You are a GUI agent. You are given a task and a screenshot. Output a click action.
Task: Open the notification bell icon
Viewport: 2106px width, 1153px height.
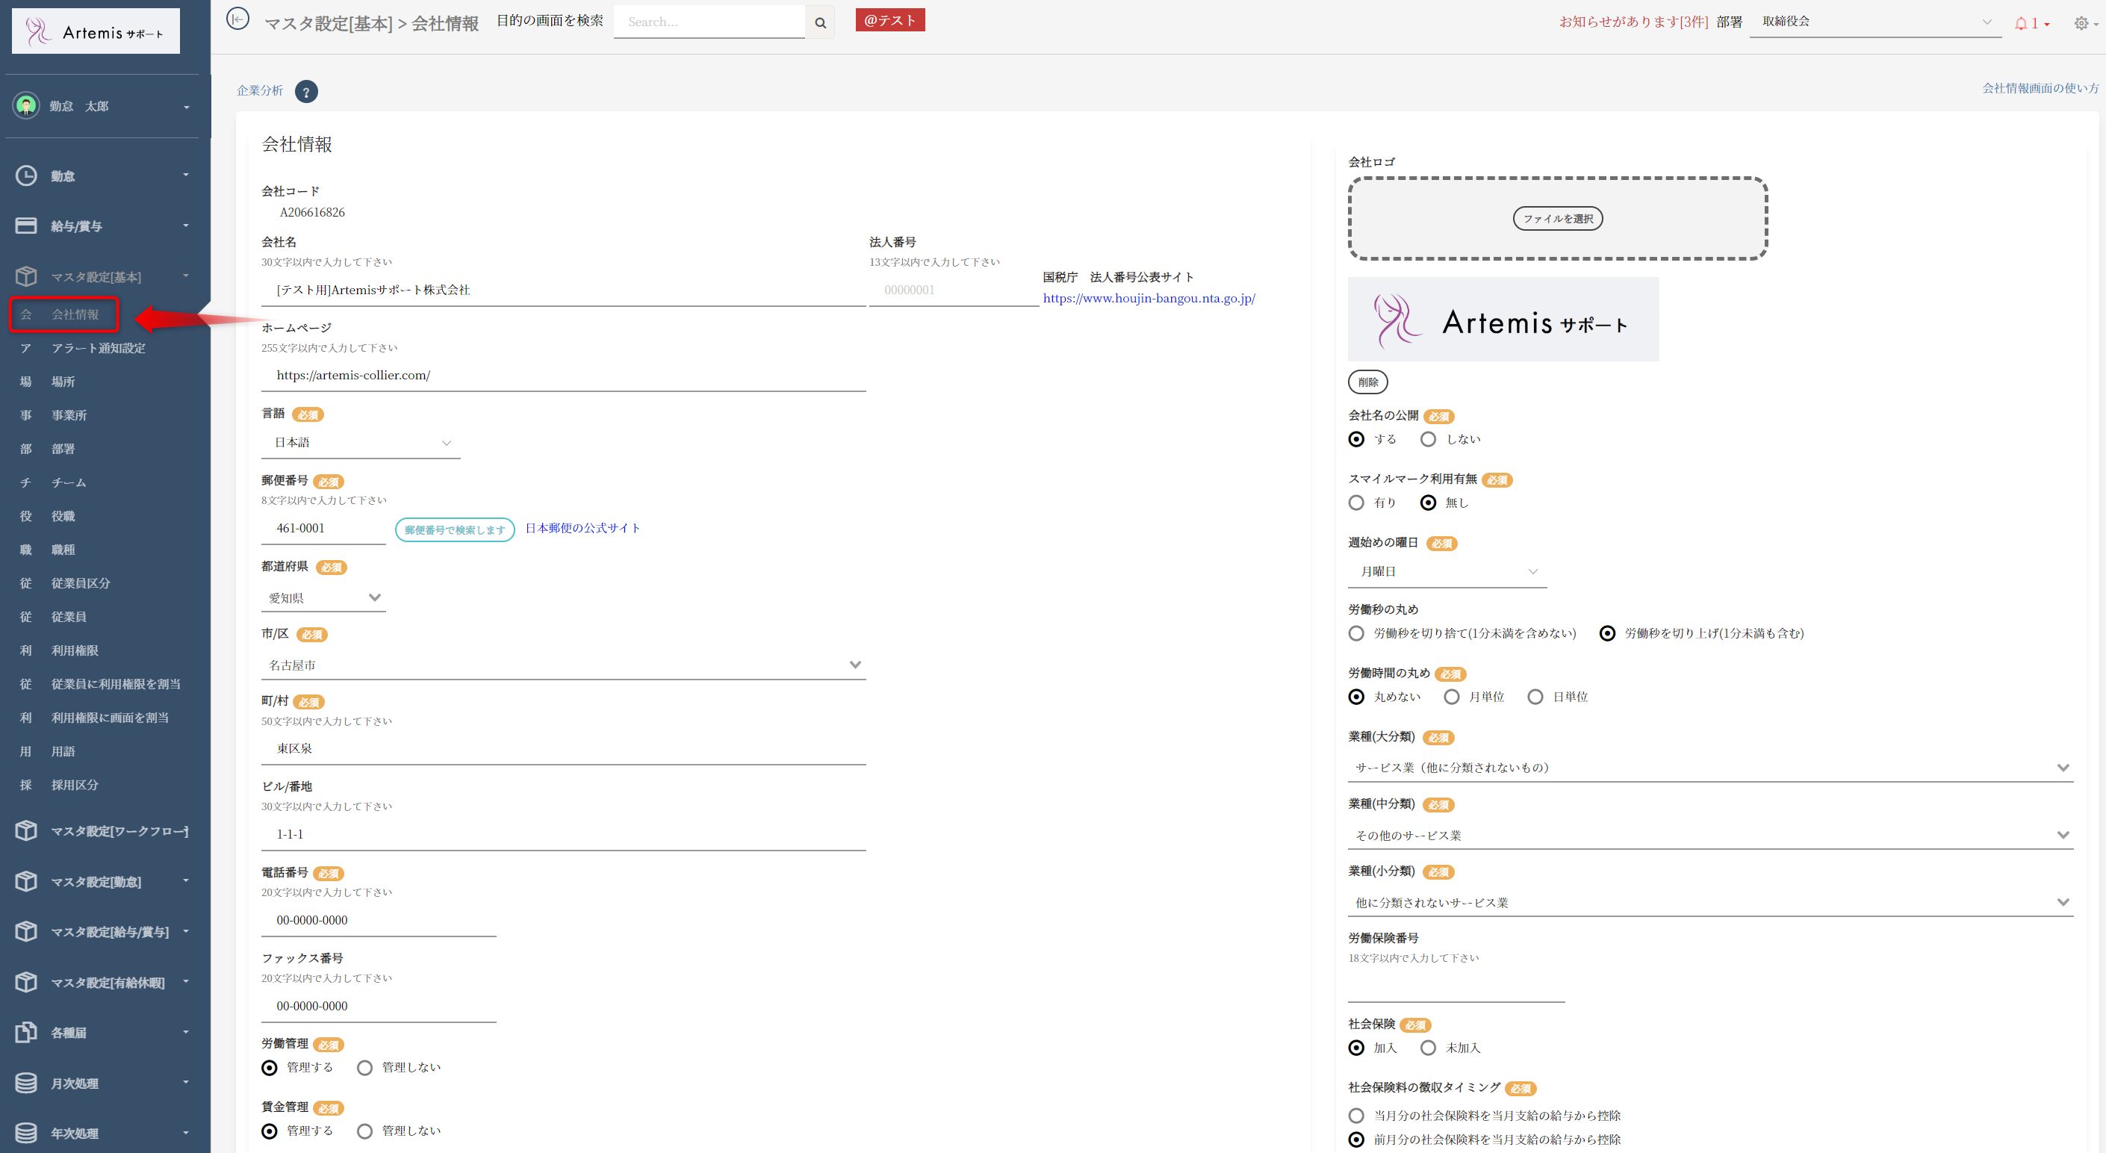[2021, 24]
